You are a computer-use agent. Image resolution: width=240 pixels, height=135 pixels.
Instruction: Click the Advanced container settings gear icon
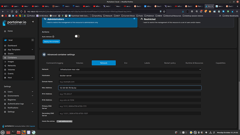[44, 55]
